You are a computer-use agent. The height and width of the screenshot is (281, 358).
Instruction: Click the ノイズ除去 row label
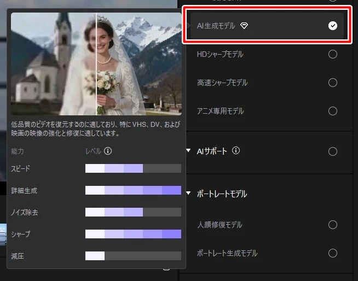pos(25,212)
